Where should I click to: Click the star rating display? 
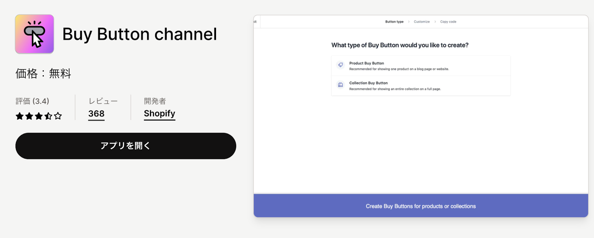(x=39, y=116)
